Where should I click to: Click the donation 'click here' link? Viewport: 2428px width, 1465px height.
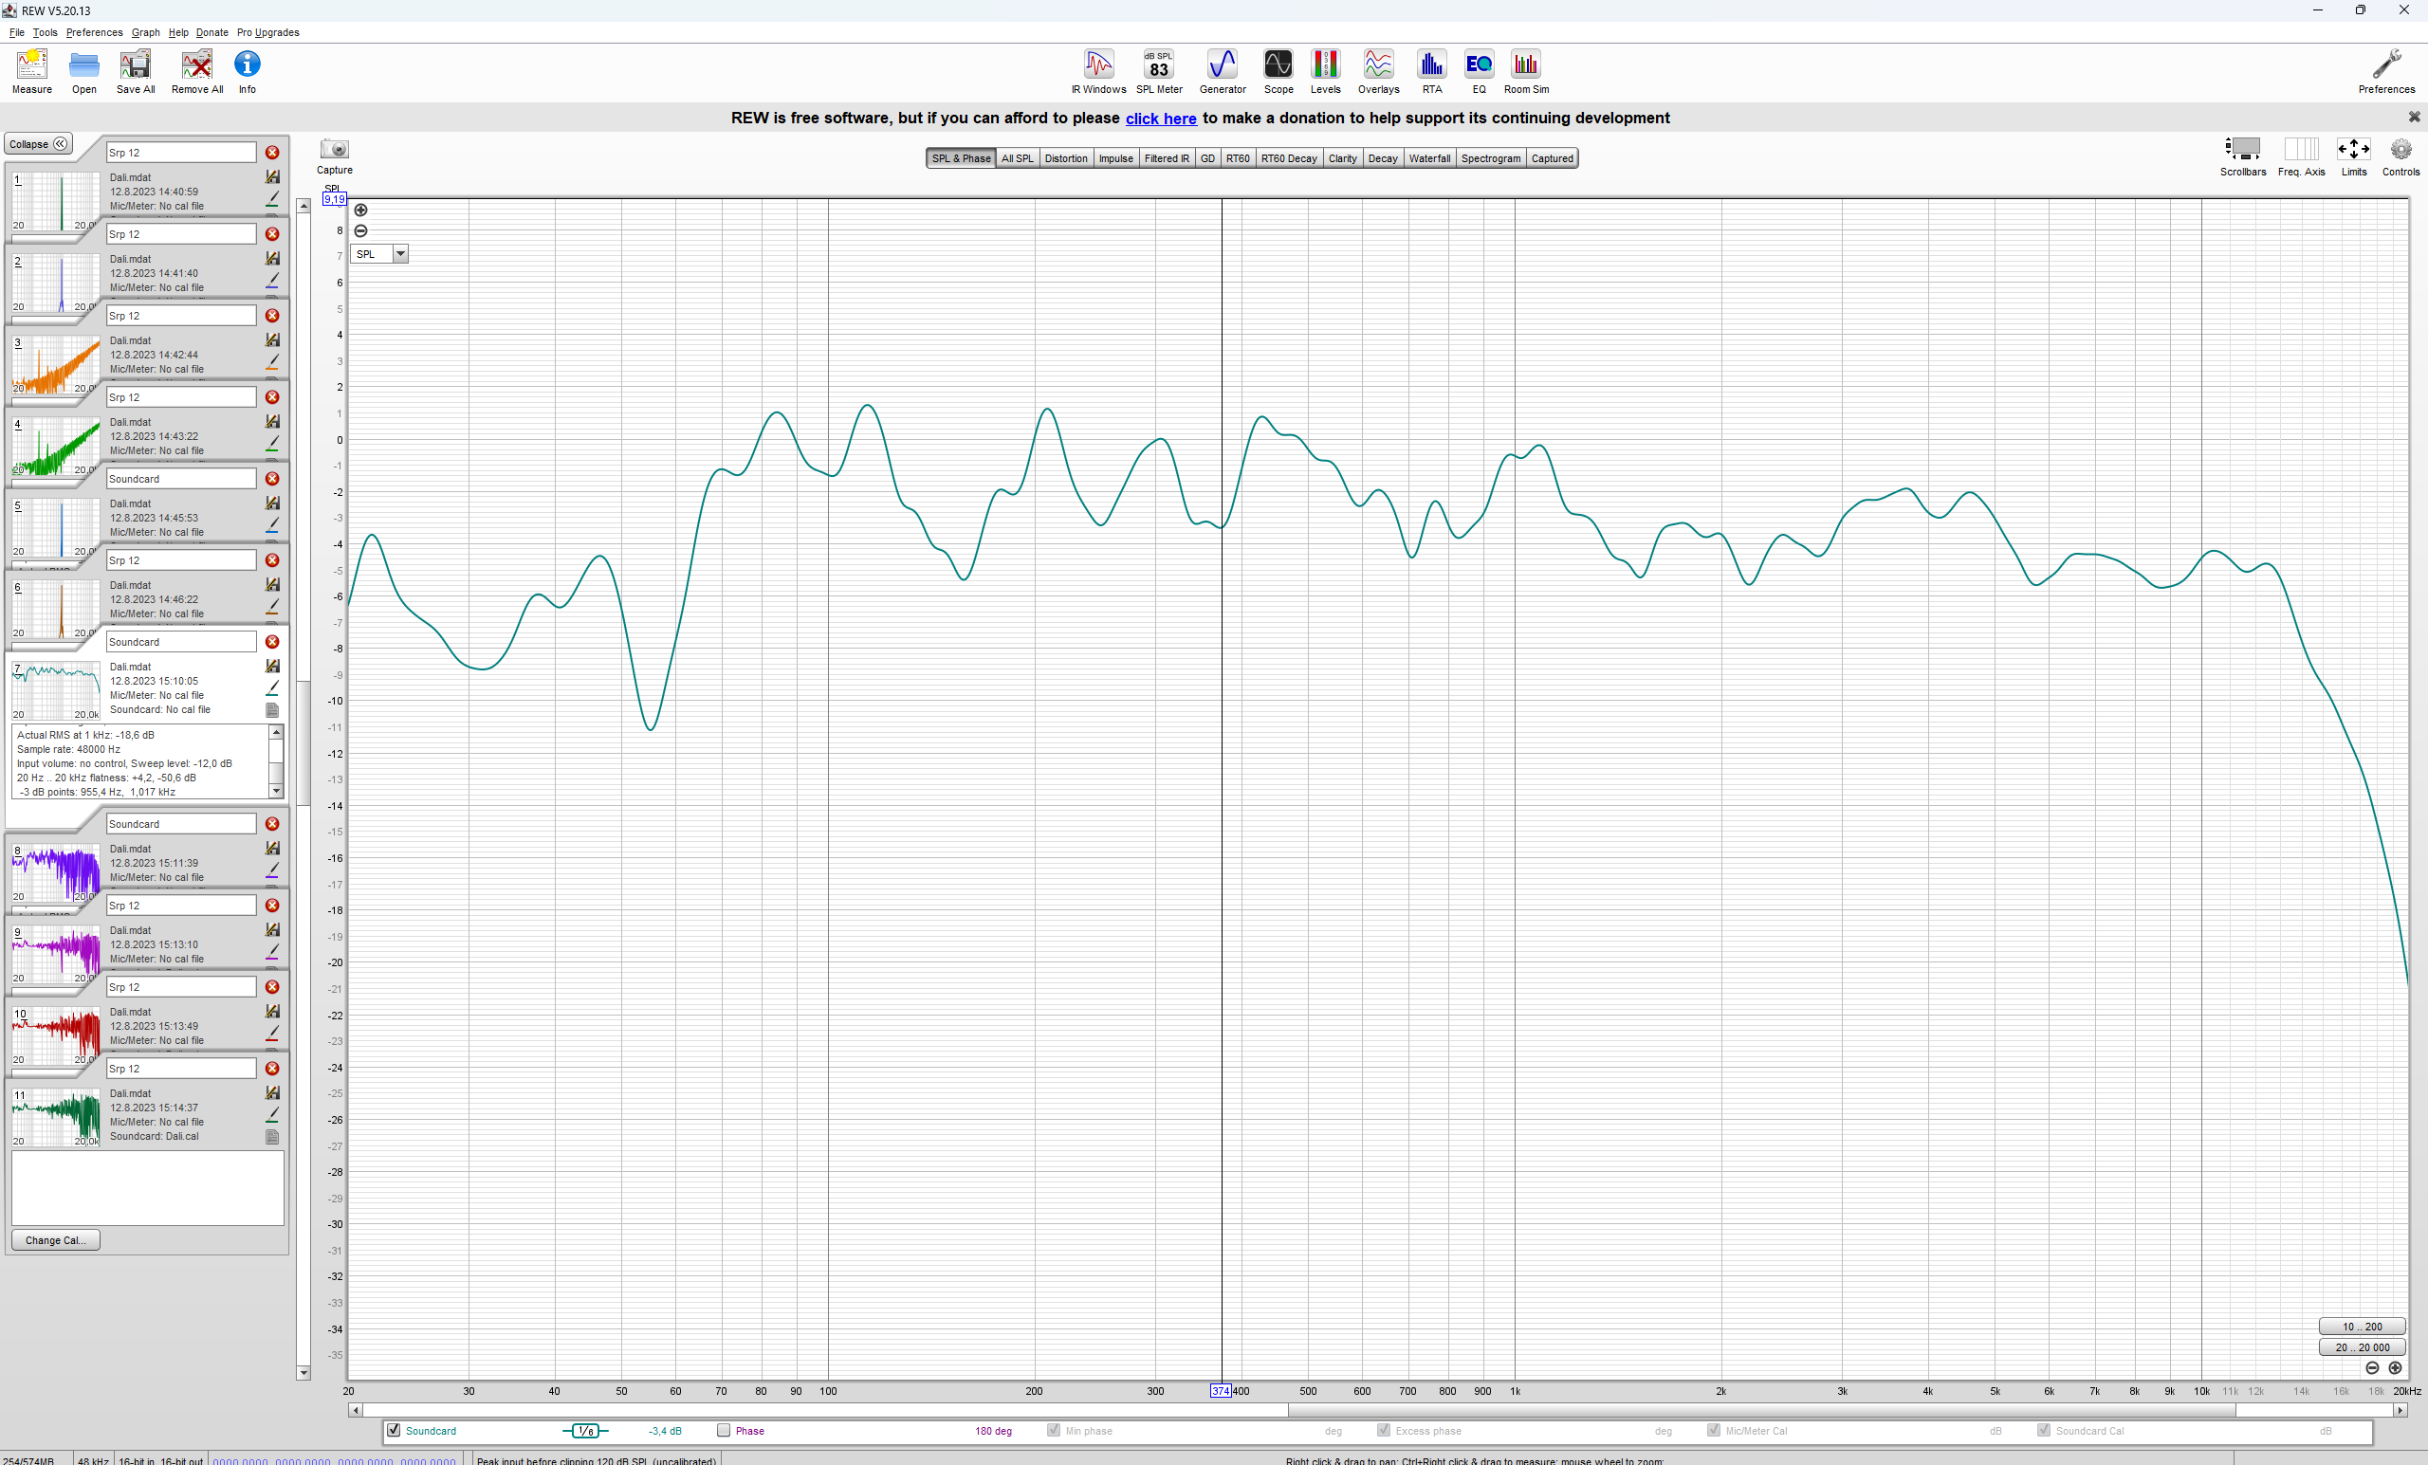click(x=1160, y=119)
